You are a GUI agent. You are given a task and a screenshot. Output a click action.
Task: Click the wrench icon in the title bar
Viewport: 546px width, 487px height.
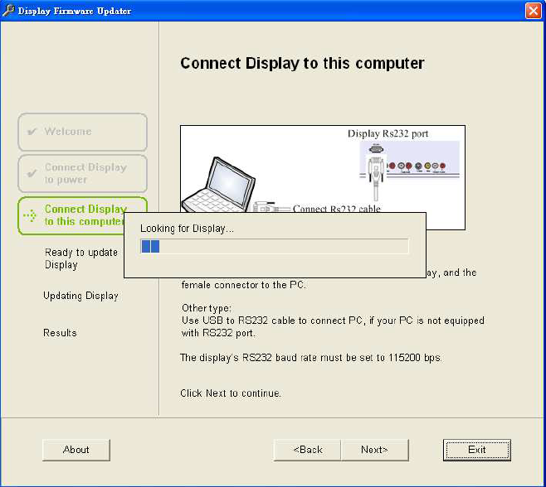click(9, 11)
